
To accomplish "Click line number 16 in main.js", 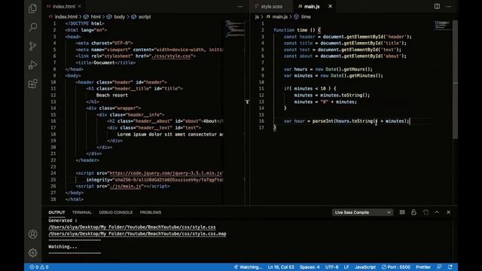I will 261,121.
